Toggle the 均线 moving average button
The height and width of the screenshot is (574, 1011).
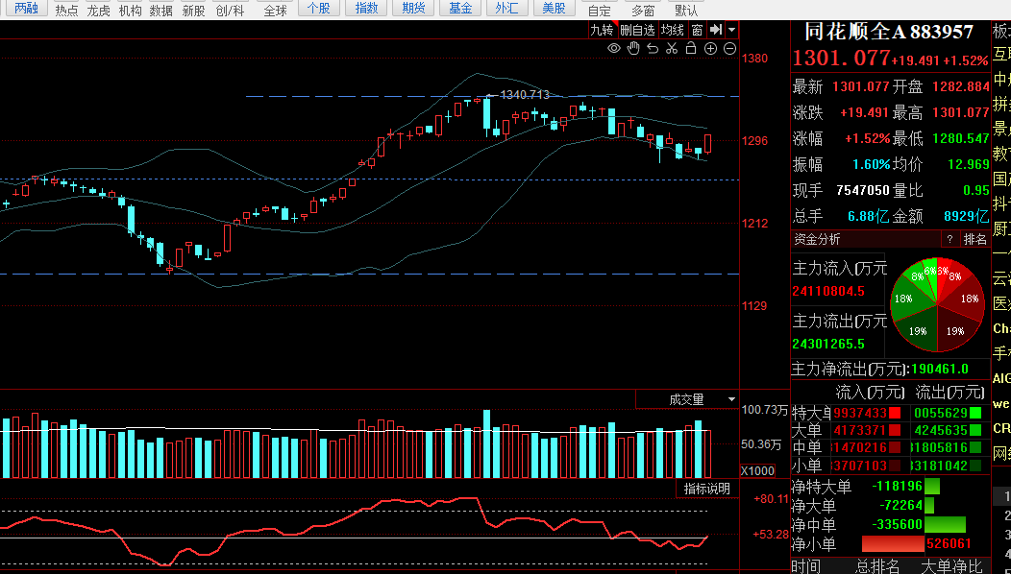tap(673, 30)
